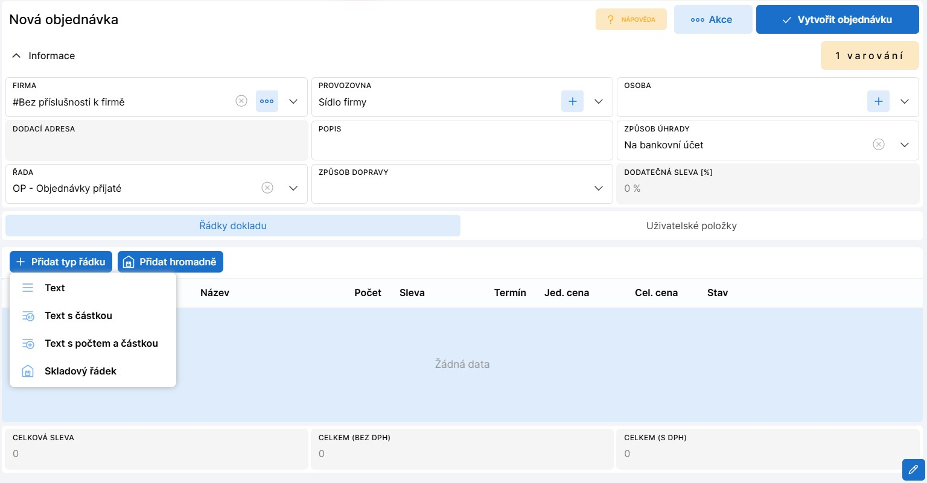Clear the Způsob úhrady value with X icon
927x483 pixels.
click(x=879, y=144)
